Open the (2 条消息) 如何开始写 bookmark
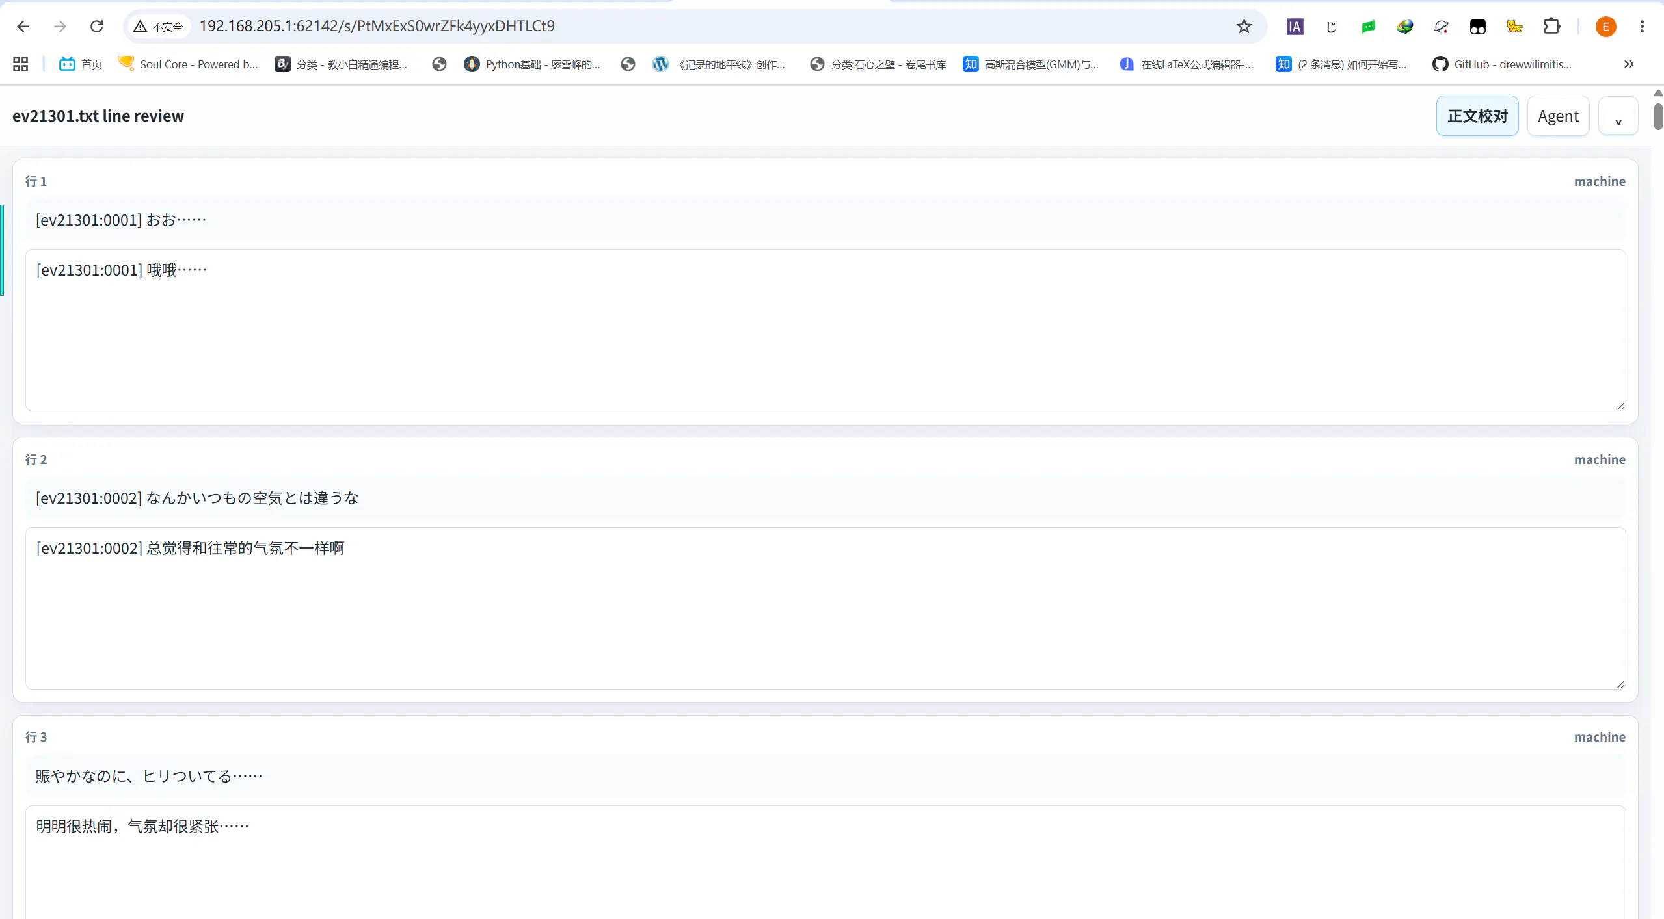 pyautogui.click(x=1342, y=64)
